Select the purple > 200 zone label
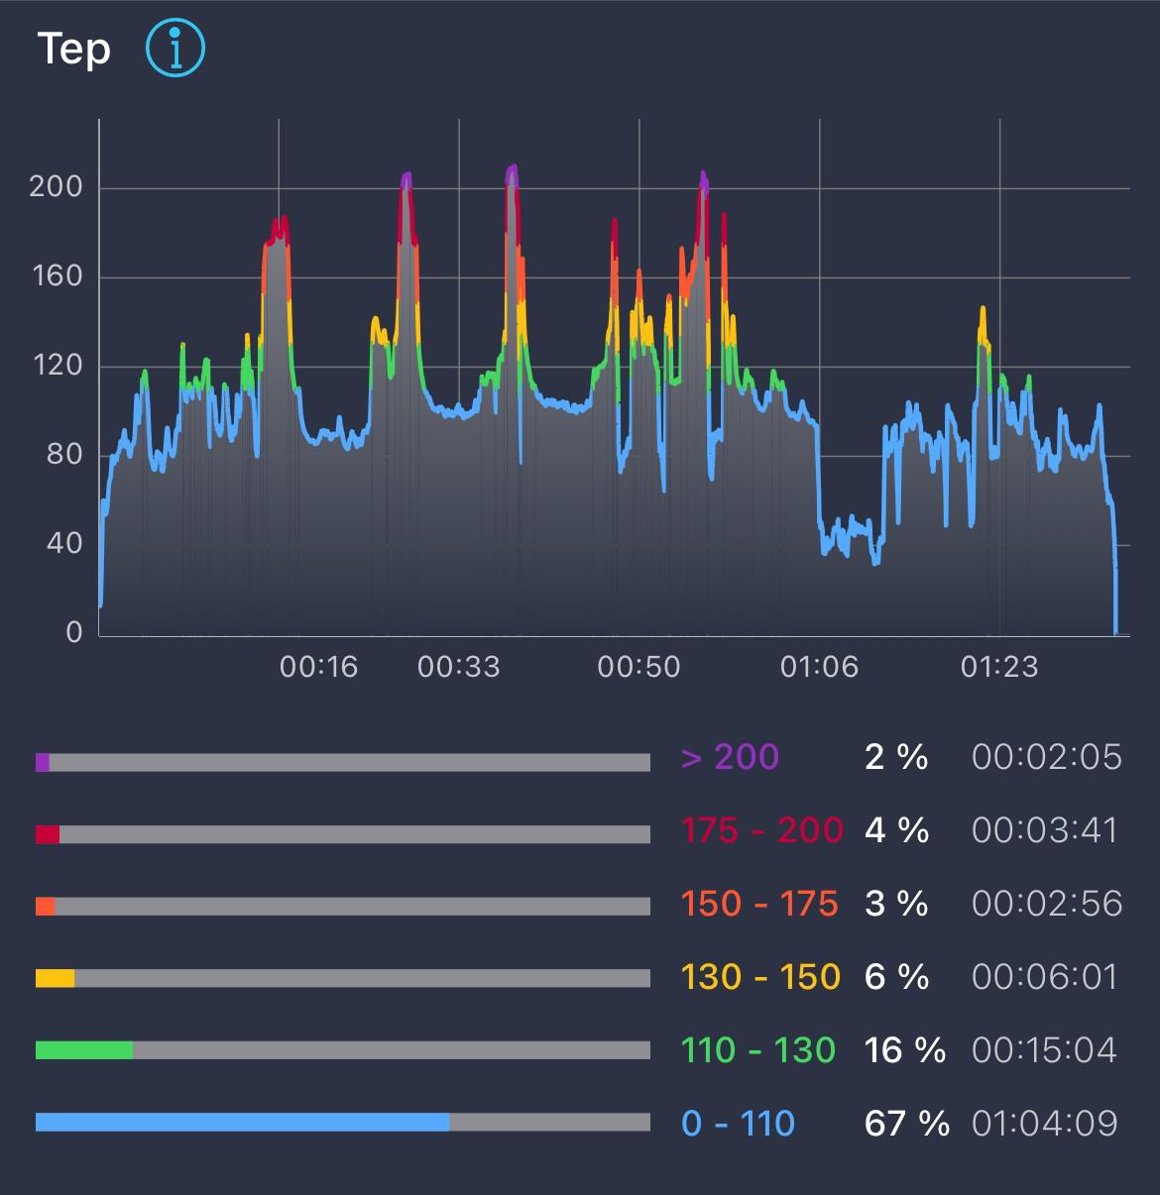 pos(730,757)
